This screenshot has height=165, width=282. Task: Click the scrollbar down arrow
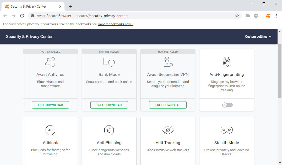[280, 163]
